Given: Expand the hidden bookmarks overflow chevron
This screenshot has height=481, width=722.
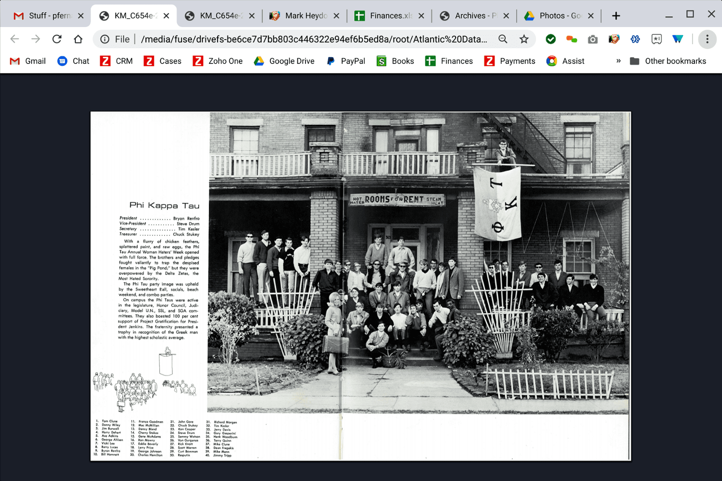Looking at the screenshot, I should coord(618,61).
